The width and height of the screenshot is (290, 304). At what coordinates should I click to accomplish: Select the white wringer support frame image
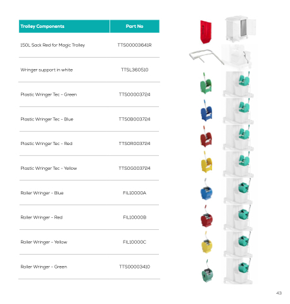click(x=205, y=56)
